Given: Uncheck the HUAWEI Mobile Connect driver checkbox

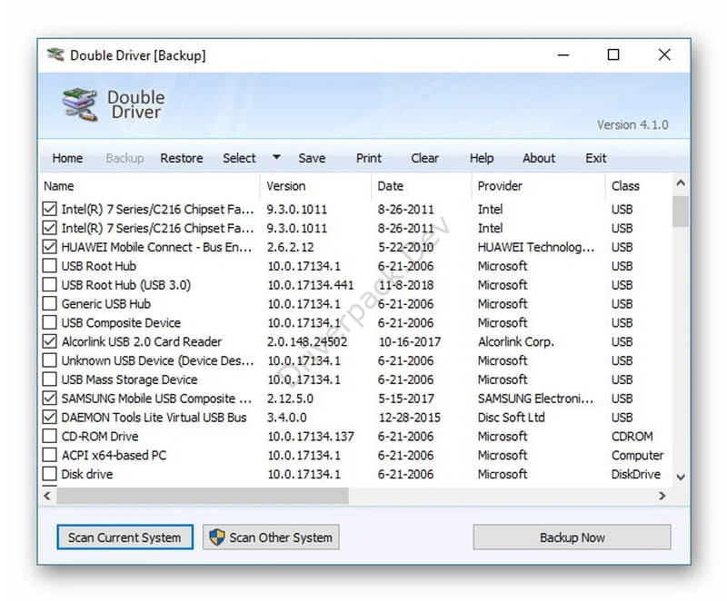Looking at the screenshot, I should tap(50, 247).
